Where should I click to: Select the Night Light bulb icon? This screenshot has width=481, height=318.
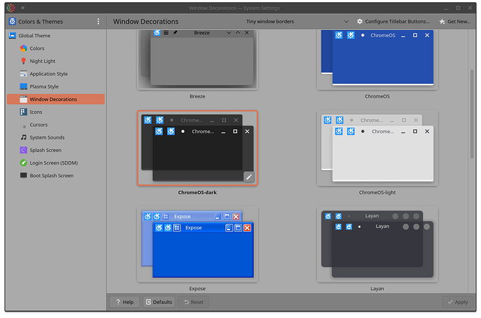24,61
